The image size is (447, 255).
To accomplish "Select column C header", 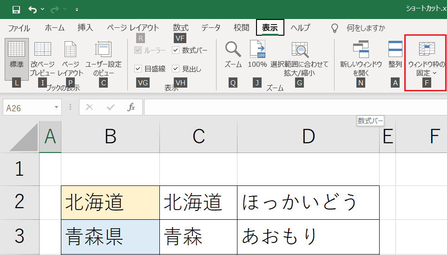I will pyautogui.click(x=198, y=137).
